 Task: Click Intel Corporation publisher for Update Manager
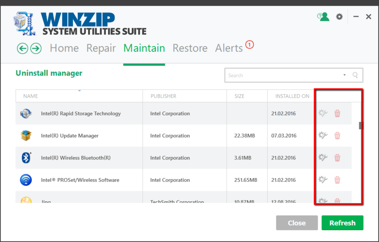tap(170, 136)
